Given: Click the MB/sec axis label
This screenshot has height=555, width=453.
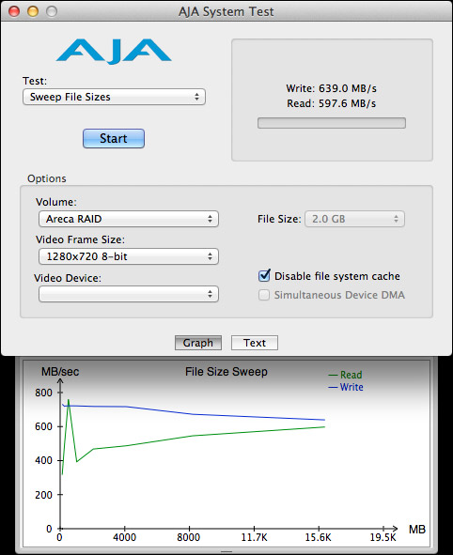Looking at the screenshot, I should pyautogui.click(x=60, y=372).
